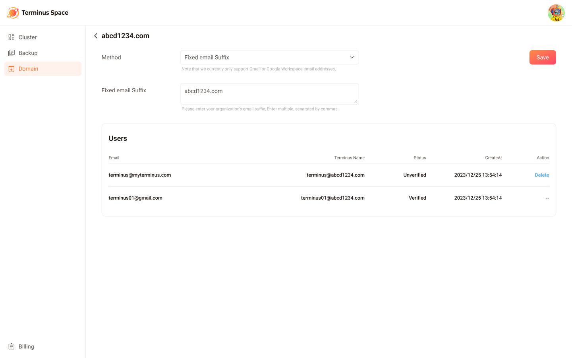
Task: Click the Terminus Space title text
Action: 45,13
